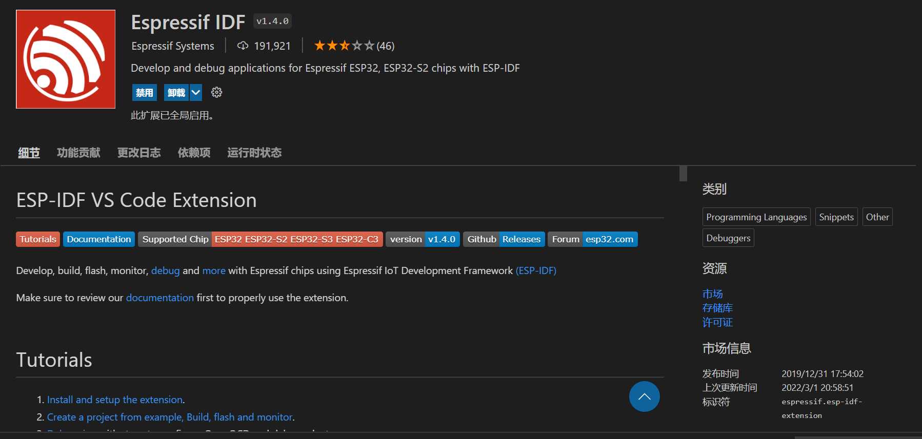
Task: Open the extension settings gear icon
Action: click(217, 92)
